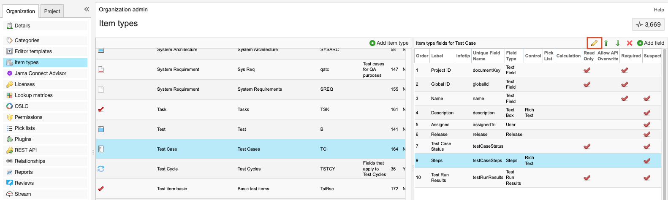Click the Reports chart icon
Viewport: 668px width, 200px height.
point(9,172)
